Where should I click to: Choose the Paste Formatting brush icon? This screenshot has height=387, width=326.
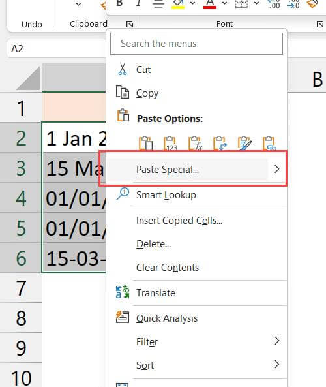coord(244,144)
